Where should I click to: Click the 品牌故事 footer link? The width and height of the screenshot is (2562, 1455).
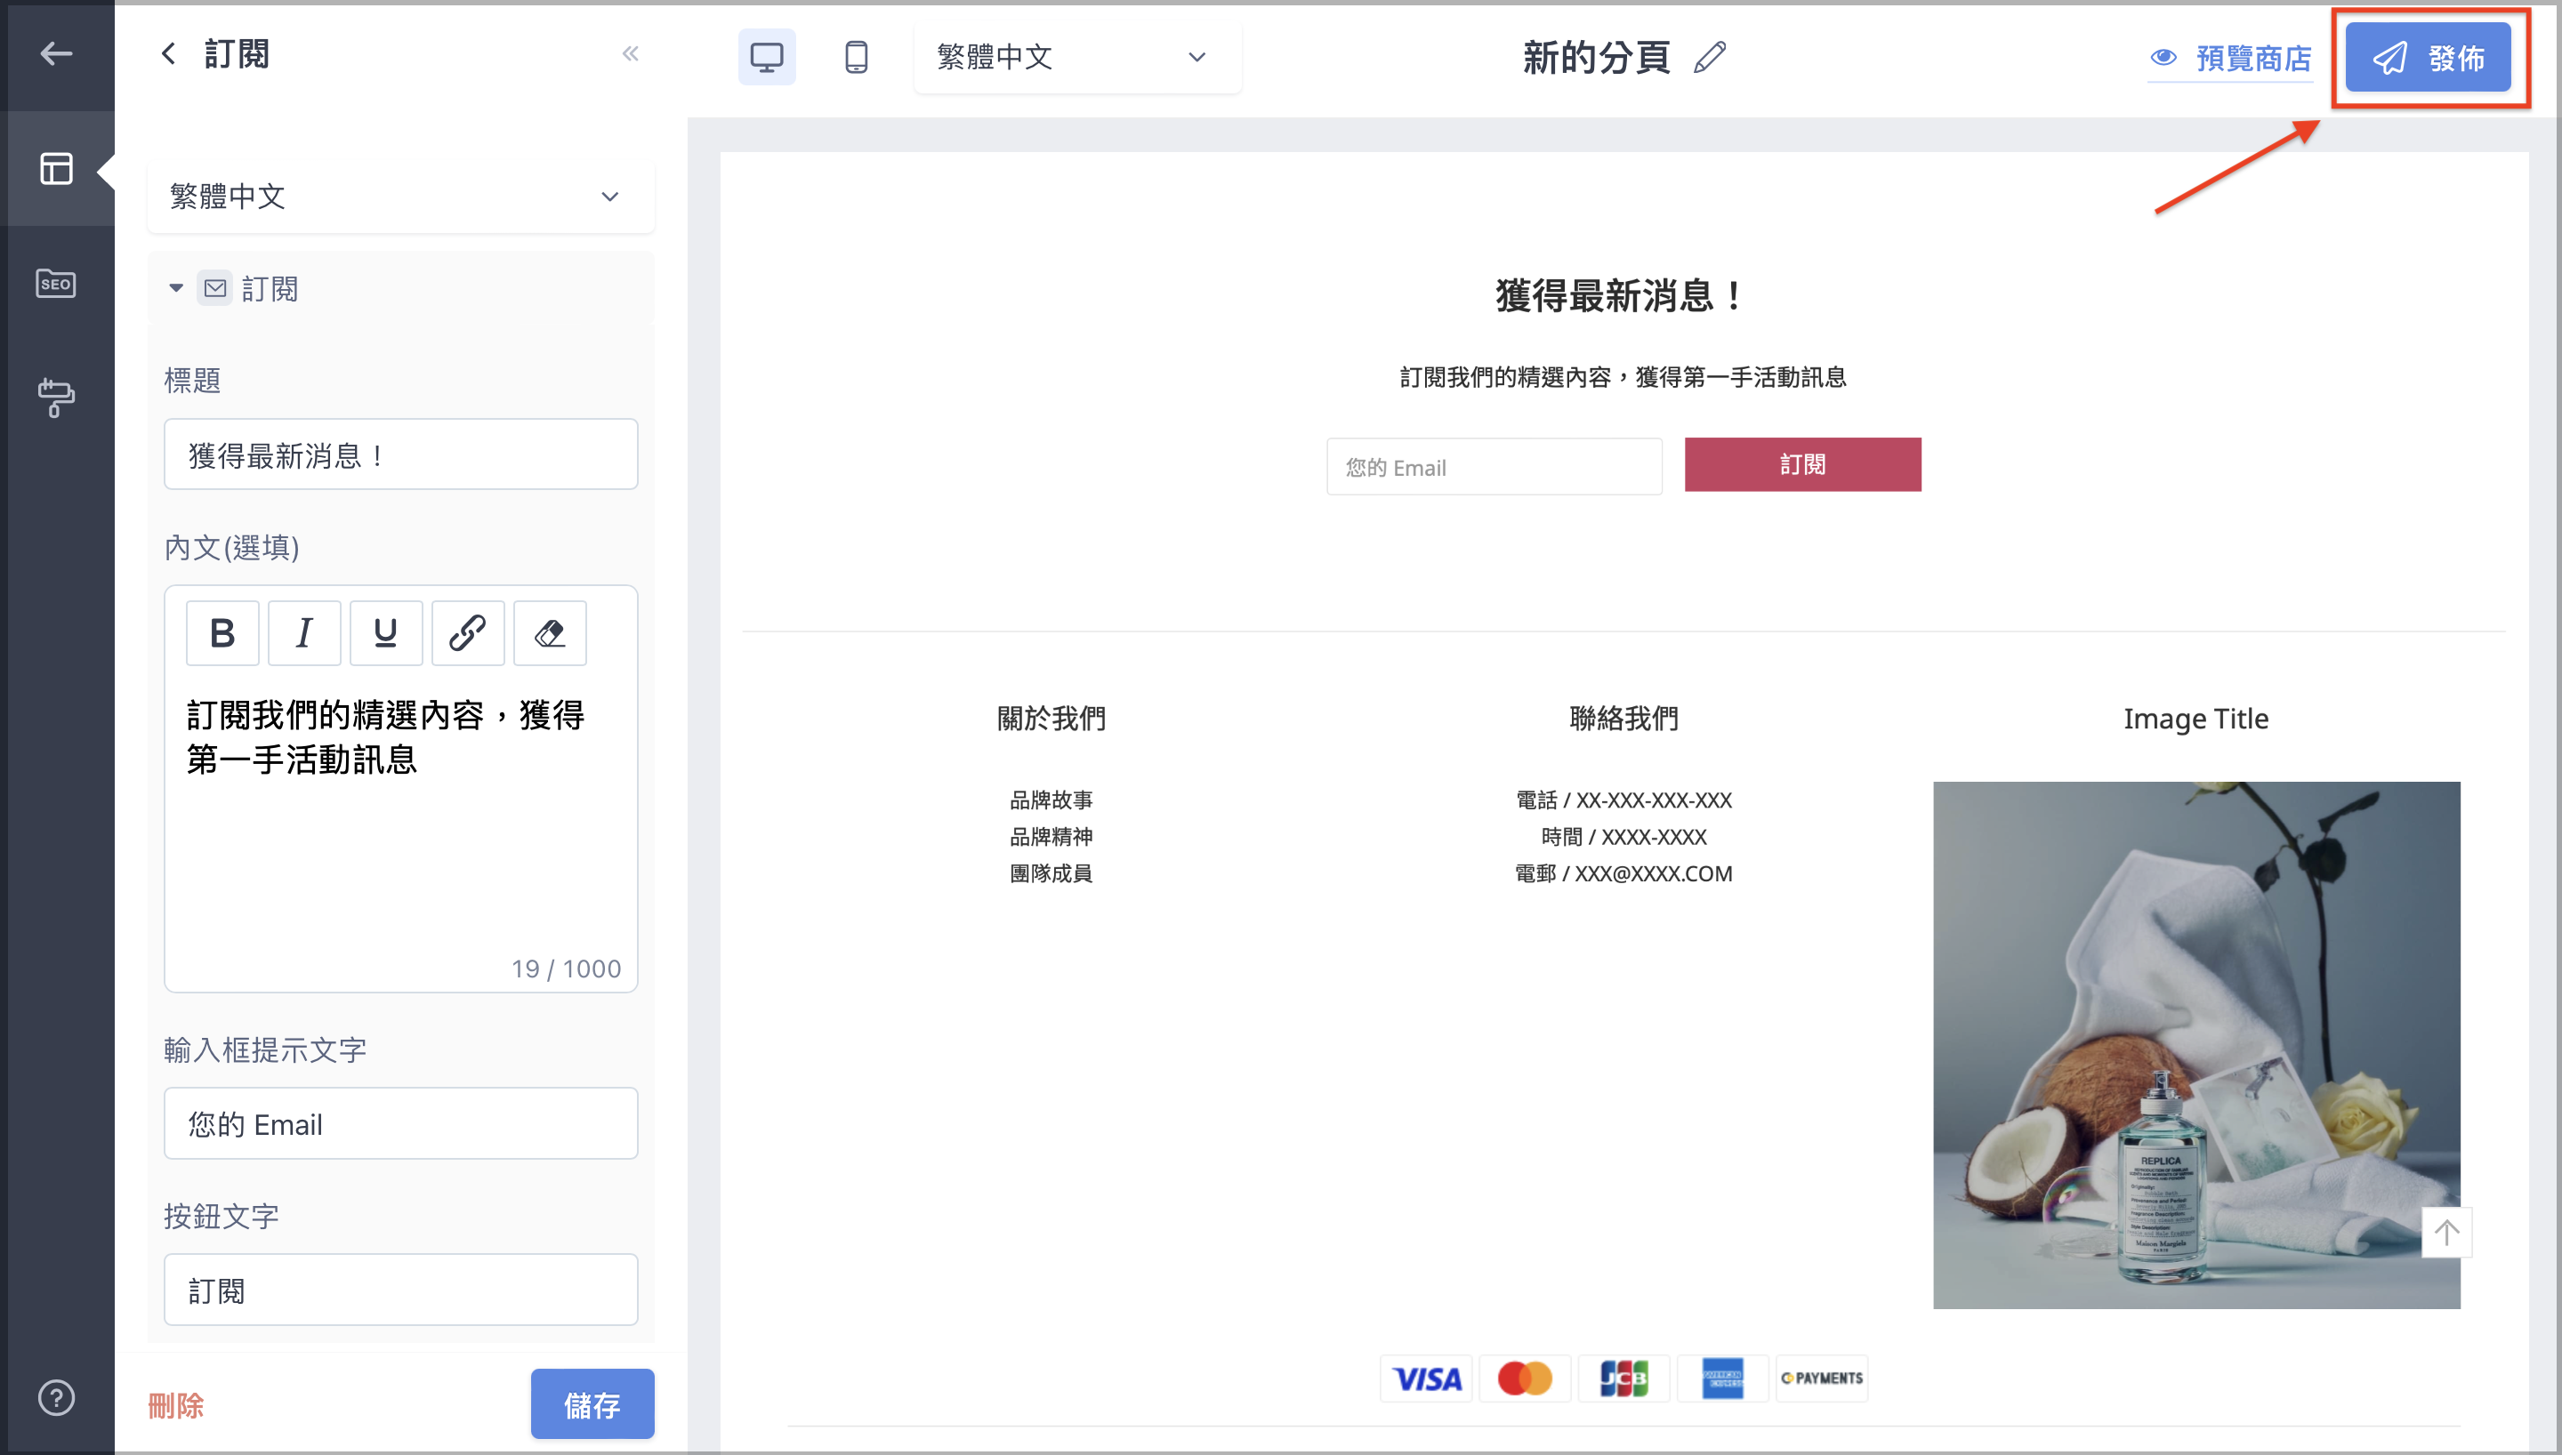point(1051,800)
